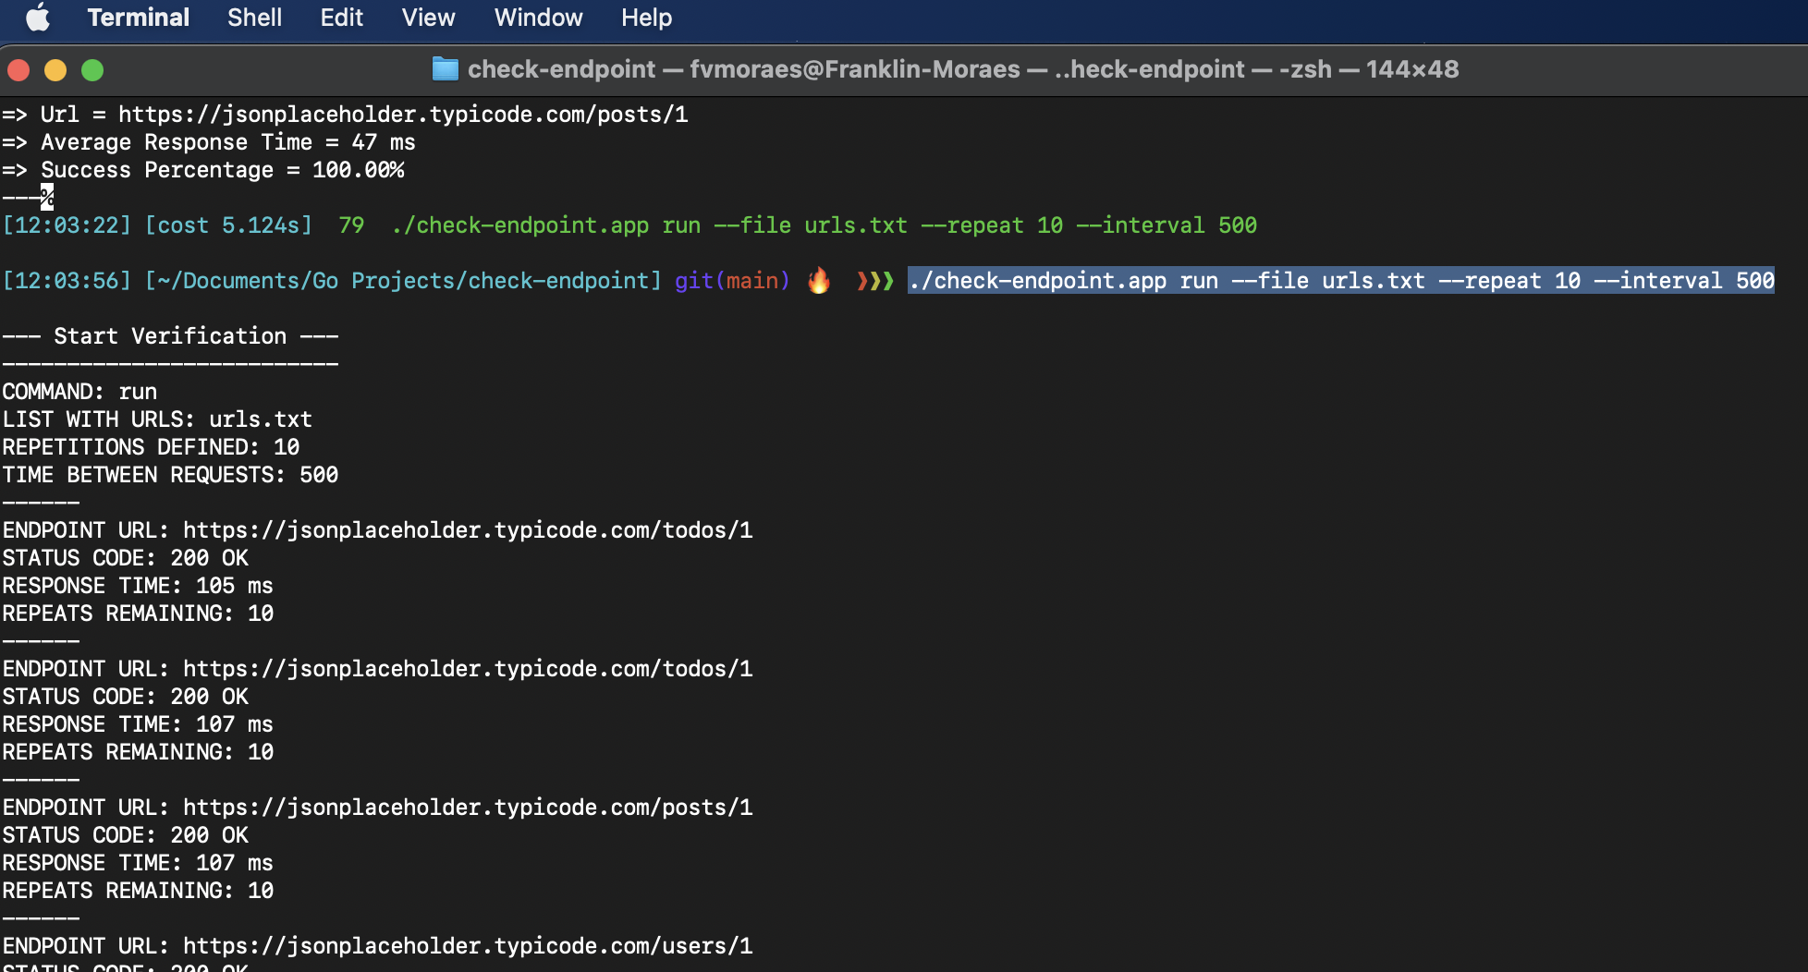Open the Window menu
The image size is (1808, 972).
coord(538,18)
